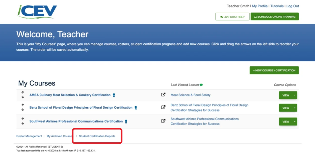Viewport: 315px width, 160px height.
Task: Click the Welcome, Teacher heading
Action: click(x=52, y=34)
